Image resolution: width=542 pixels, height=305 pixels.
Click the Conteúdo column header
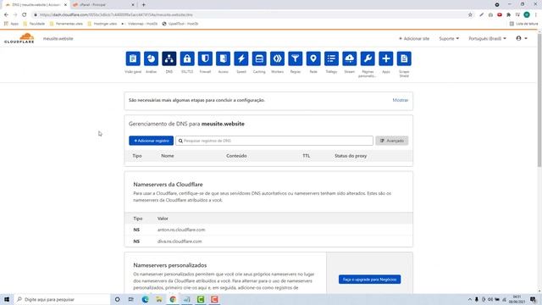[x=236, y=156]
